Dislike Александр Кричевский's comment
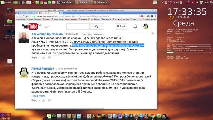 [x=49, y=58]
